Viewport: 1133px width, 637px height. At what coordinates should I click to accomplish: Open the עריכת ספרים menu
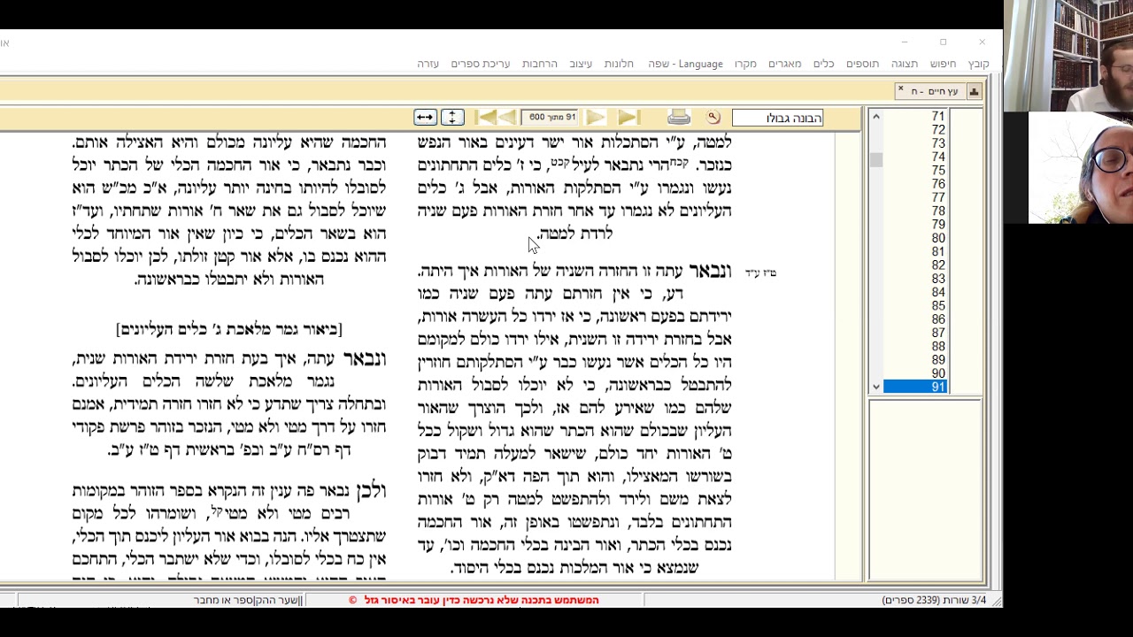click(480, 64)
